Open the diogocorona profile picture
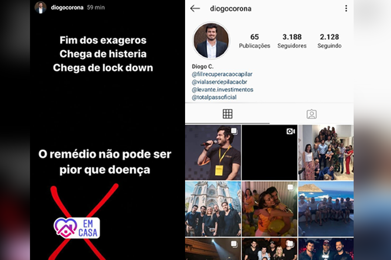Screen dimensions: 391x260 point(211,41)
